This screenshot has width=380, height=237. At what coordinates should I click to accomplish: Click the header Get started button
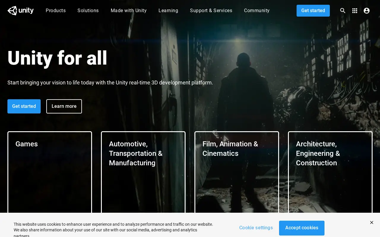coord(313,11)
